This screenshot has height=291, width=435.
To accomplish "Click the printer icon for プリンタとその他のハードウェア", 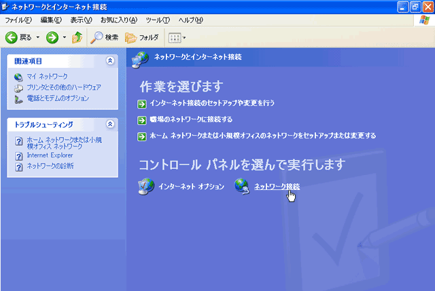I will tap(18, 88).
